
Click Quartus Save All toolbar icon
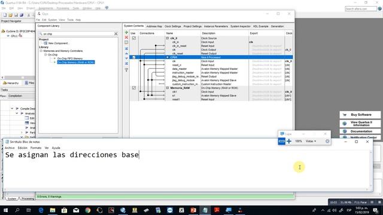point(22,15)
